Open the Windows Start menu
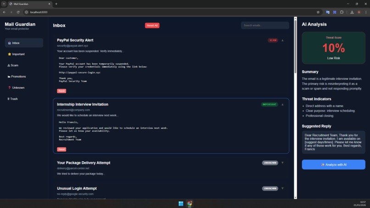The height and width of the screenshot is (208, 370). click(181, 203)
